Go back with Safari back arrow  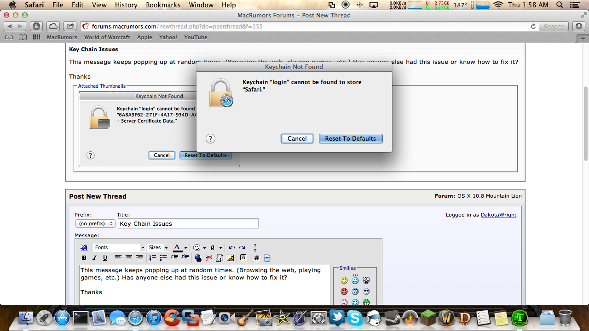click(x=10, y=26)
